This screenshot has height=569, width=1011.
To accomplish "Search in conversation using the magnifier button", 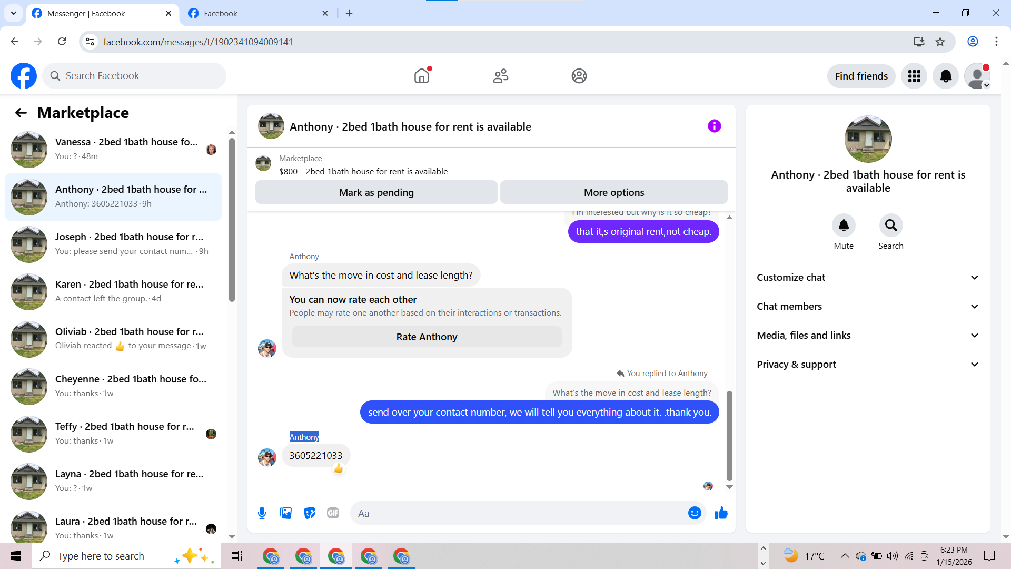I will click(891, 225).
